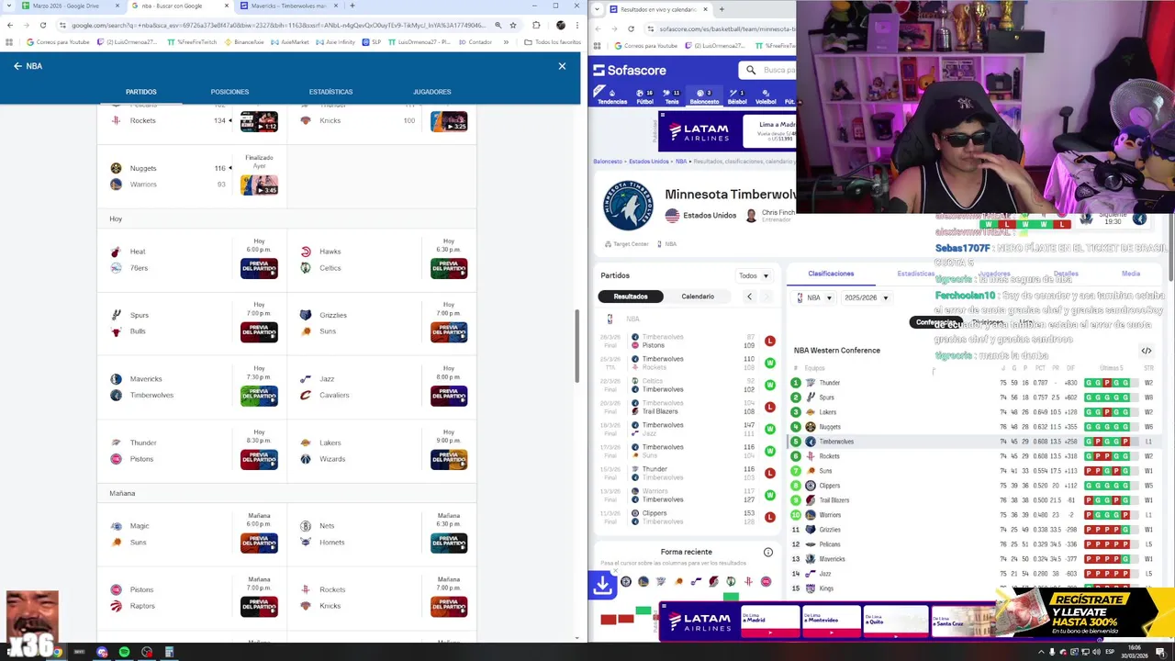Open the Axie Infinity bookmark
The image size is (1175, 661).
point(335,42)
